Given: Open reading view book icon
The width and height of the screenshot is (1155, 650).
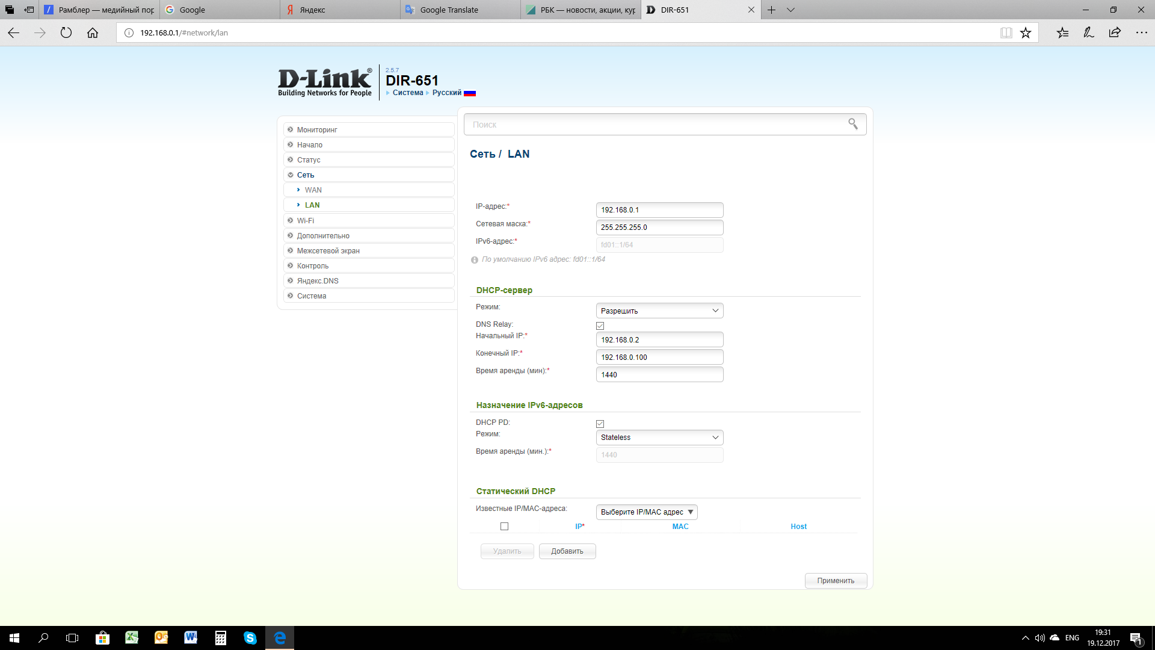Looking at the screenshot, I should coord(1006,32).
